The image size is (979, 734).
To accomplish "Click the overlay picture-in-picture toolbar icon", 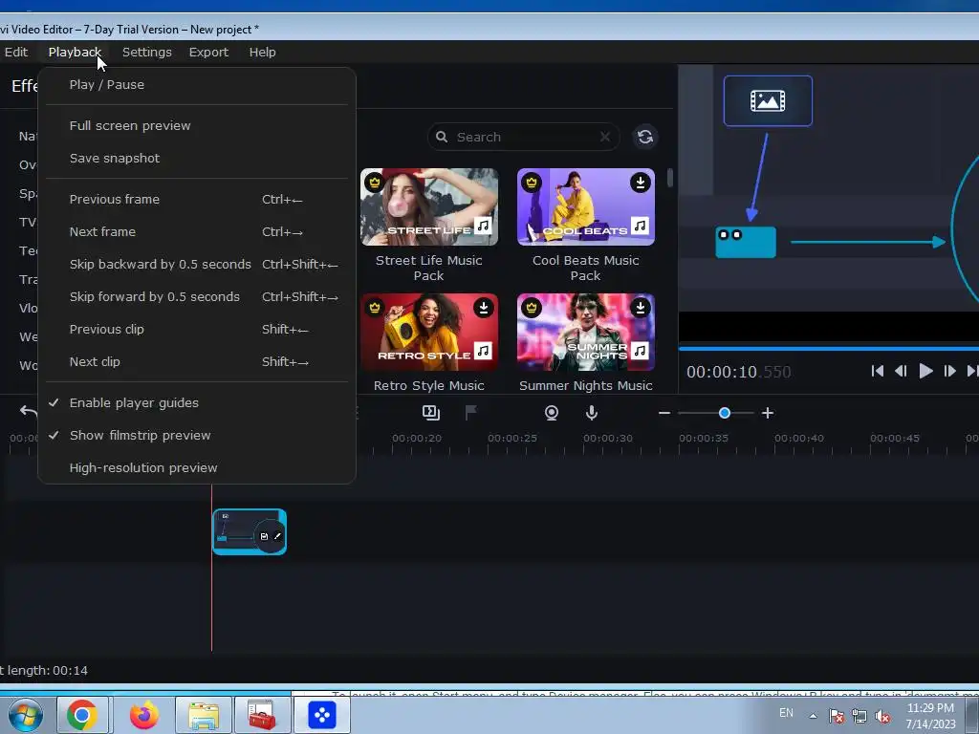I will (431, 413).
